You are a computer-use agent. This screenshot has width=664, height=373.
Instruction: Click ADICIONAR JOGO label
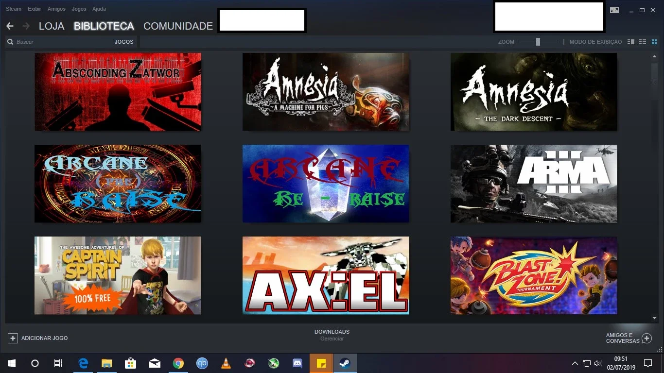45,338
